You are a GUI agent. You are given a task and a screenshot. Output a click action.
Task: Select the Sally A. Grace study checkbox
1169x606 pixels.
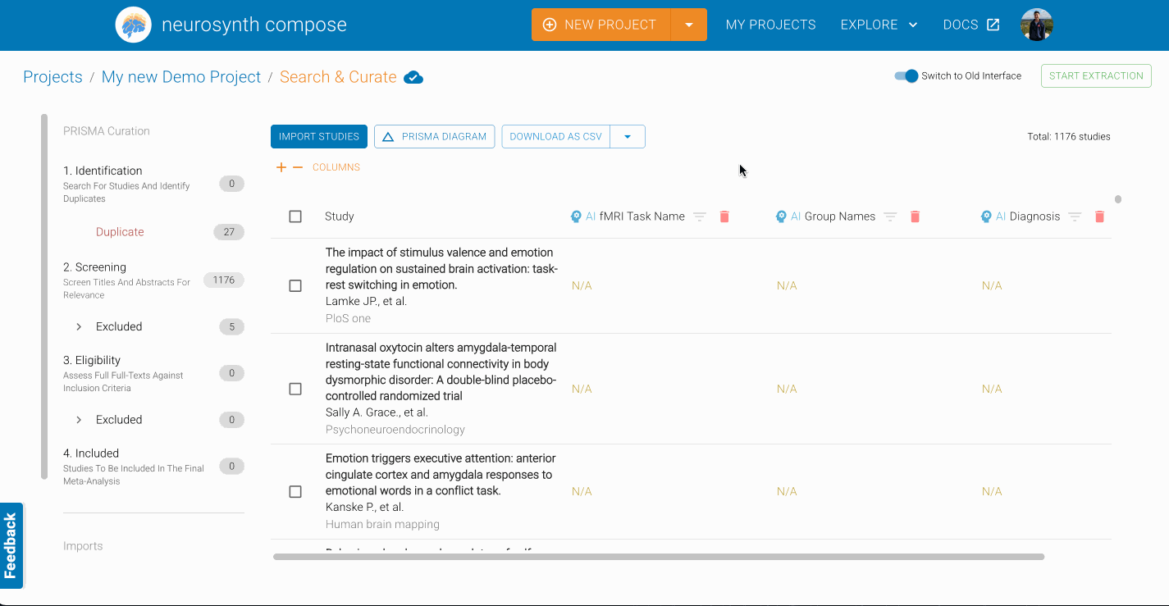295,389
